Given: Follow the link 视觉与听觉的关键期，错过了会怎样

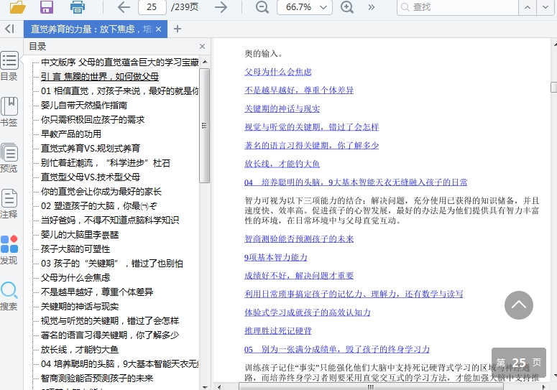Looking at the screenshot, I should [x=311, y=127].
